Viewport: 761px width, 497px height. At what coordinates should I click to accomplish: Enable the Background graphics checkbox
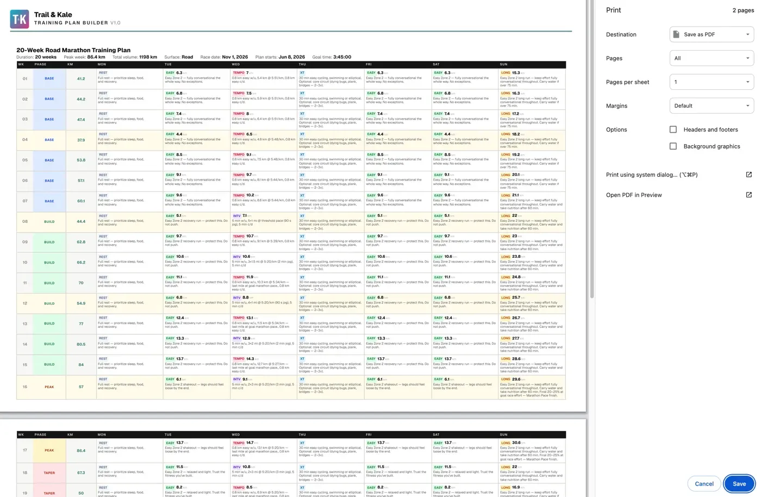click(x=673, y=146)
